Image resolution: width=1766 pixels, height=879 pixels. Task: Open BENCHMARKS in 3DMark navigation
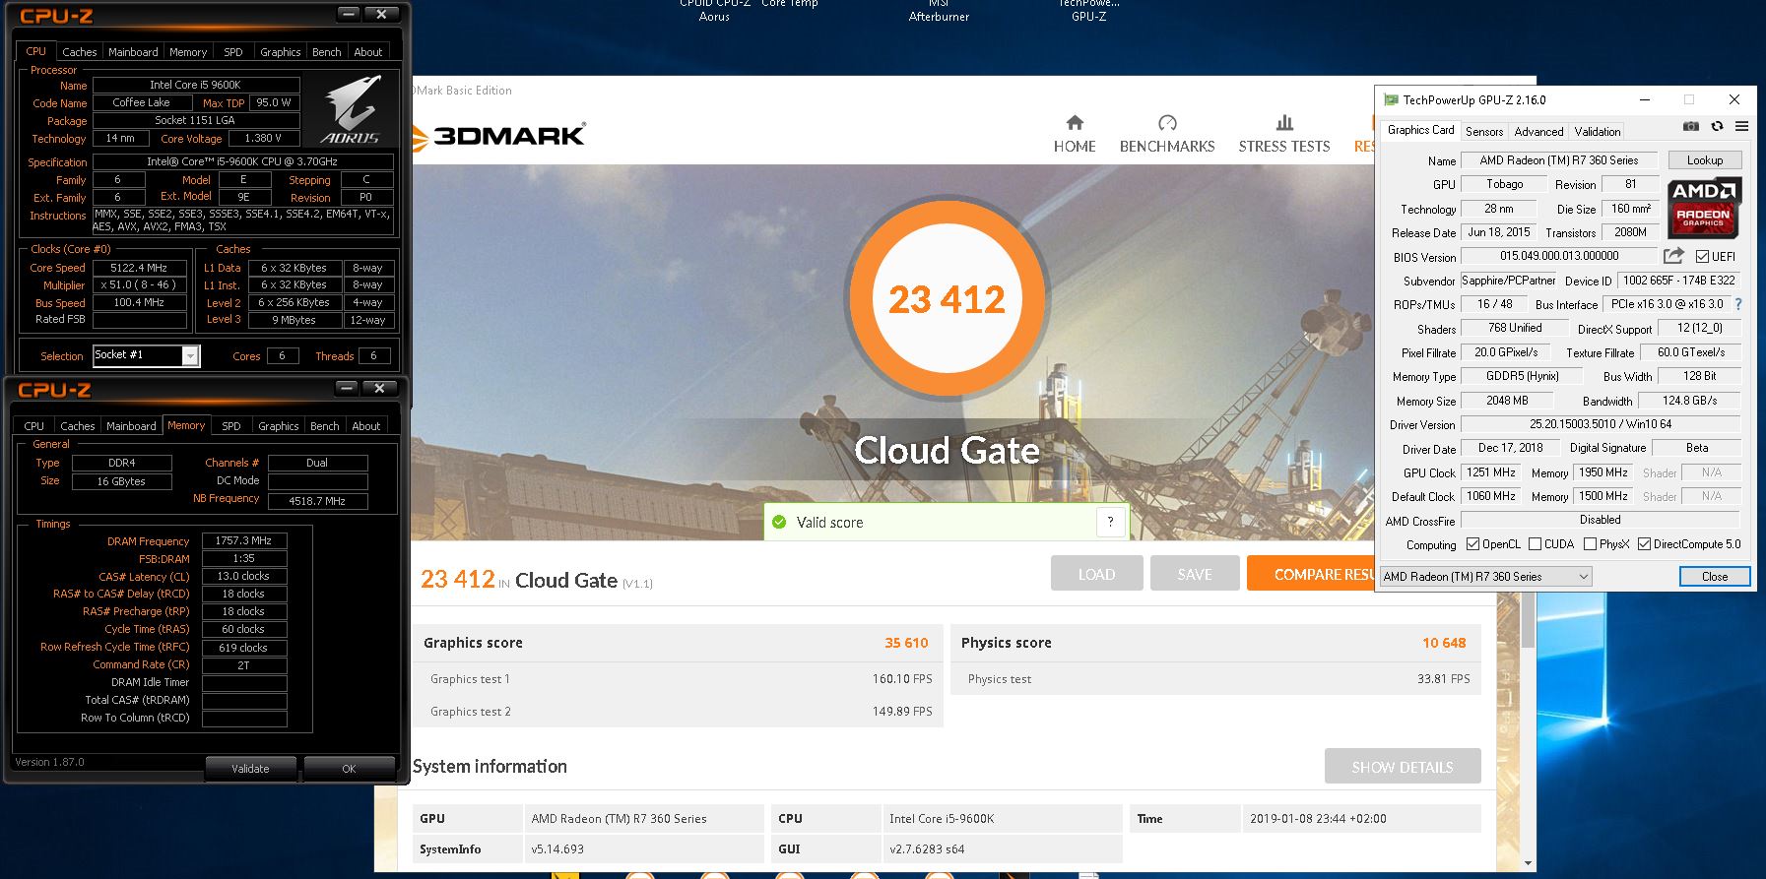[1167, 135]
